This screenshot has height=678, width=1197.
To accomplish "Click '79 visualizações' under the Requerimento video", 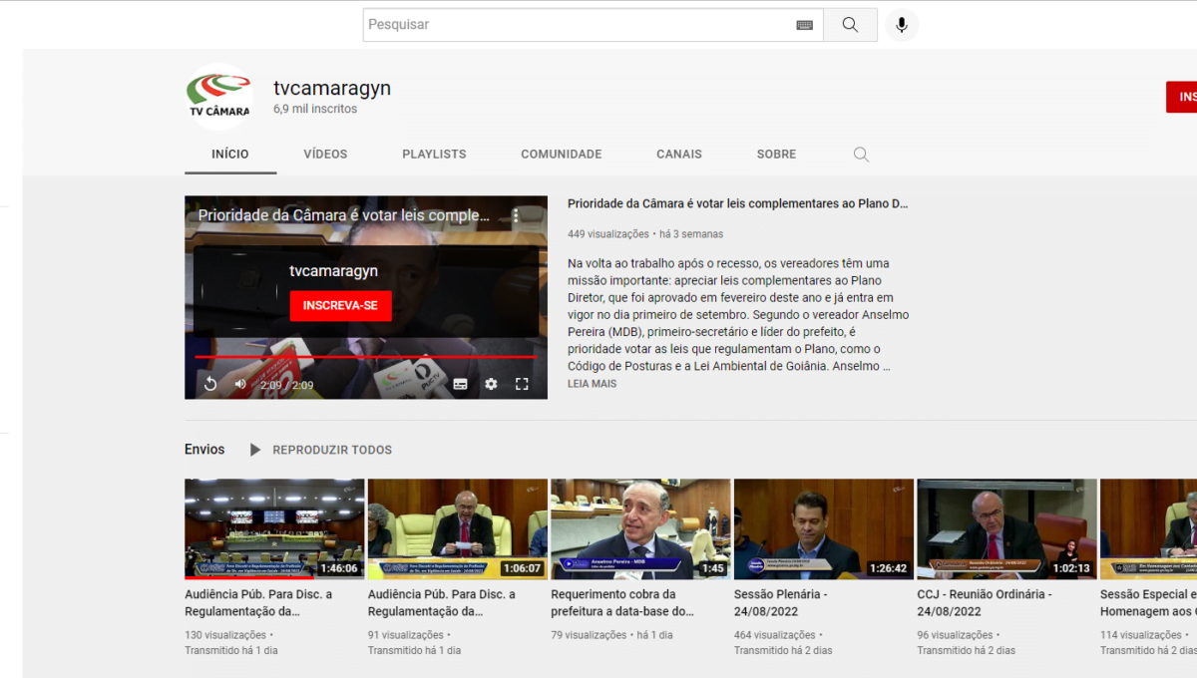I will (590, 635).
